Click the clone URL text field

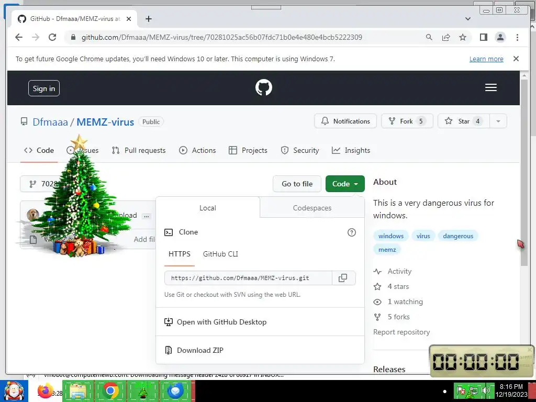248,278
